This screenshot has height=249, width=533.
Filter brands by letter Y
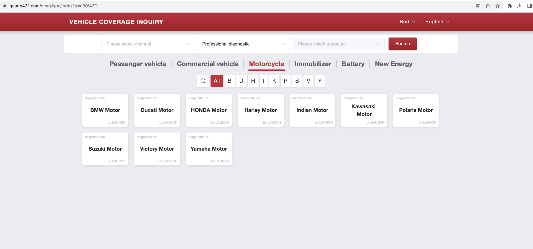pos(320,81)
